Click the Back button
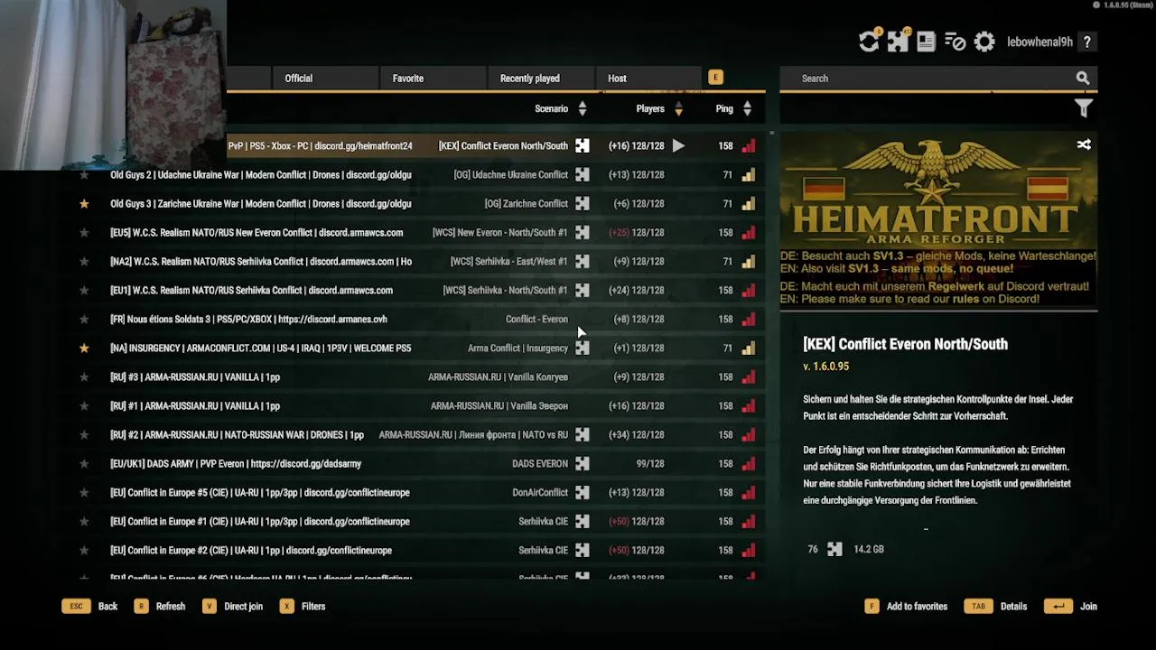1156x650 pixels. pos(90,607)
